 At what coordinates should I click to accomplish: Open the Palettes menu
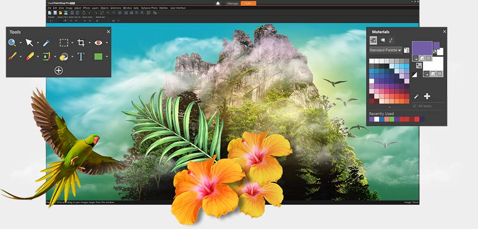click(x=164, y=8)
